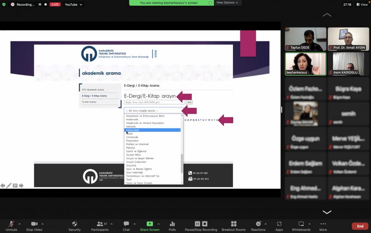This screenshot has height=233, width=371.
Task: Expand the caret next to Reactions
Action: [265, 224]
